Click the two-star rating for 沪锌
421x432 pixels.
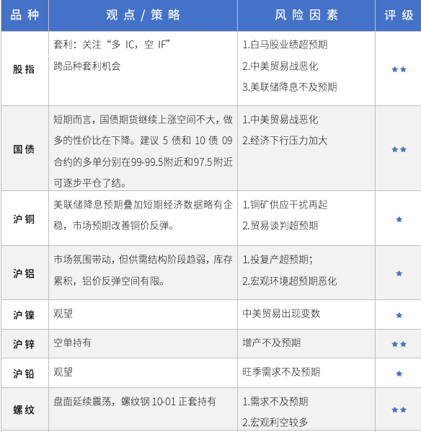tap(399, 344)
